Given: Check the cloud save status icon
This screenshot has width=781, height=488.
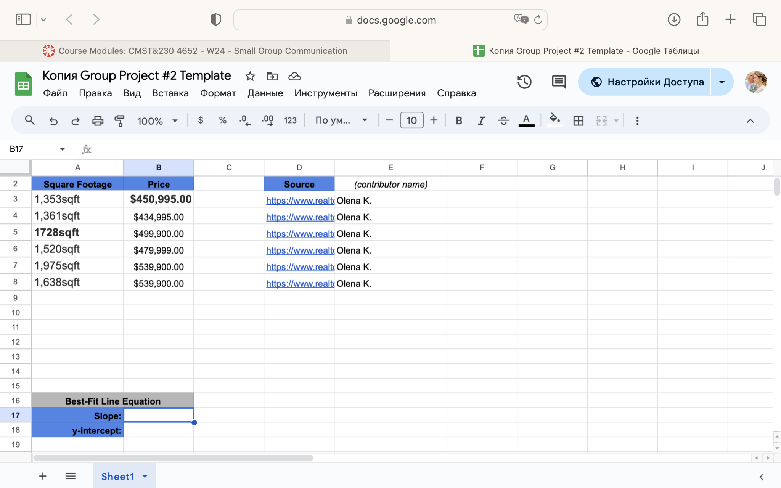Looking at the screenshot, I should pos(294,76).
